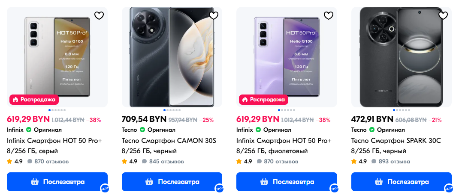Click gray Infinix HOT 50 Pro+ product image
Image resolution: width=456 pixels, height=195 pixels.
57,57
